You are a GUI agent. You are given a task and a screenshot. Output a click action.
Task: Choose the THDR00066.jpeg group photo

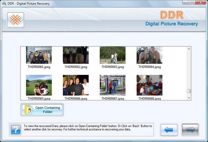76,85
